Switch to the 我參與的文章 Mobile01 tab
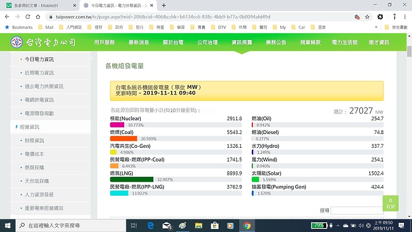412x232 pixels. 41,5
